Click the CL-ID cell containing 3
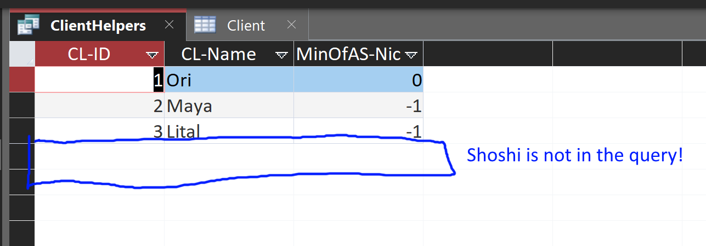 pos(99,131)
